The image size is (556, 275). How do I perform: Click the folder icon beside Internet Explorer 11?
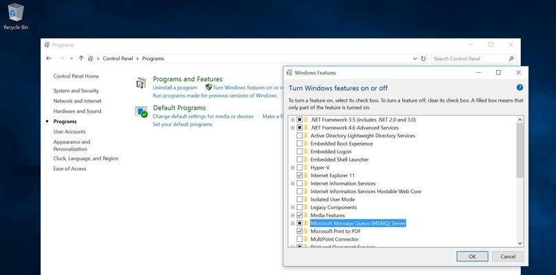click(x=306, y=175)
